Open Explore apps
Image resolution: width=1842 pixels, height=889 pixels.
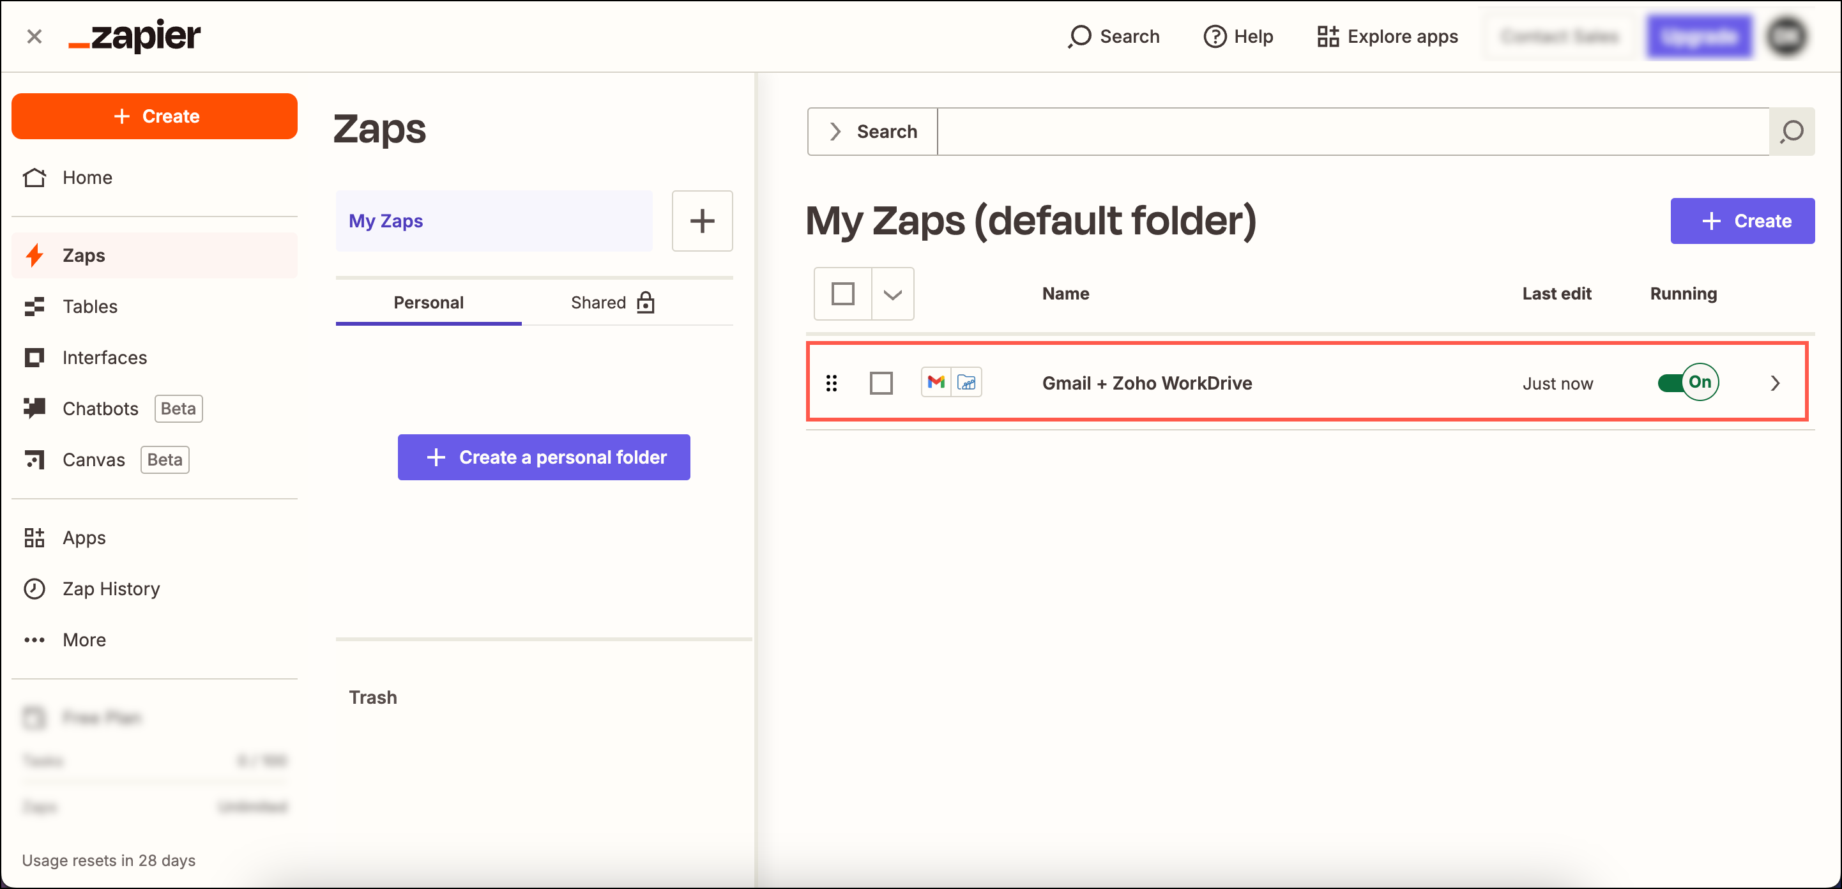point(1387,36)
